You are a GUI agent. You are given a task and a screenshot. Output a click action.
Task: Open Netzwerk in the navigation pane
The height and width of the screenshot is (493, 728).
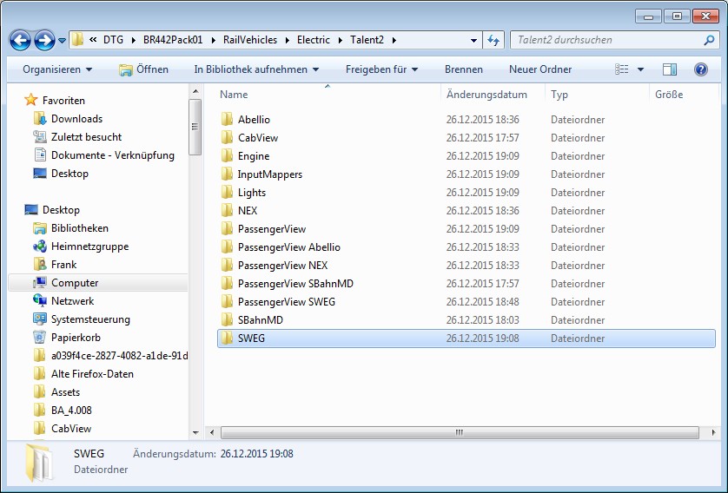72,301
